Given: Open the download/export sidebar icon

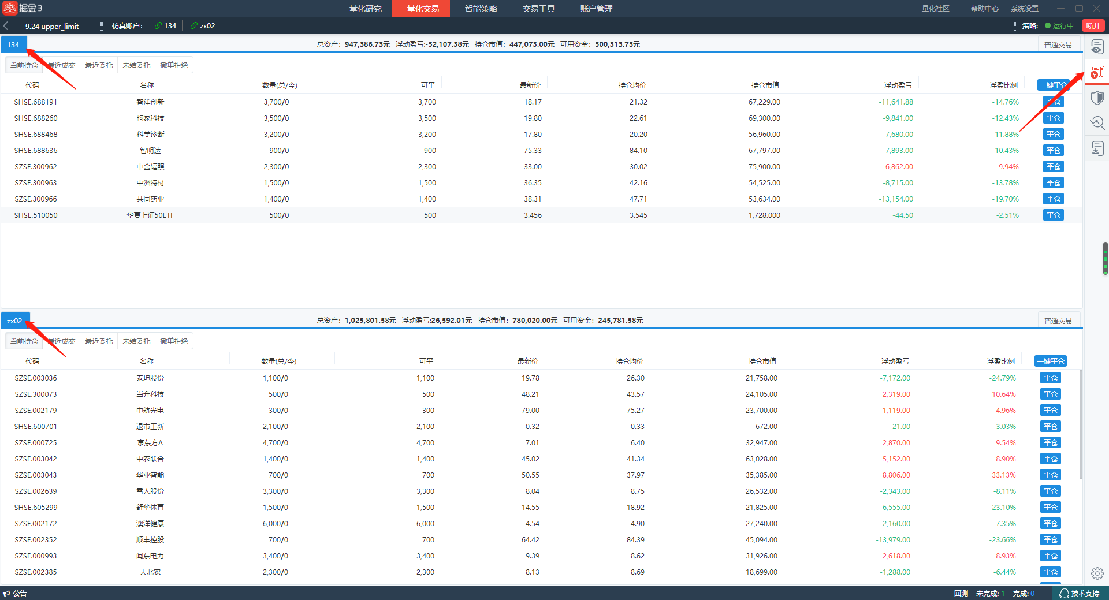Looking at the screenshot, I should coord(1097,148).
